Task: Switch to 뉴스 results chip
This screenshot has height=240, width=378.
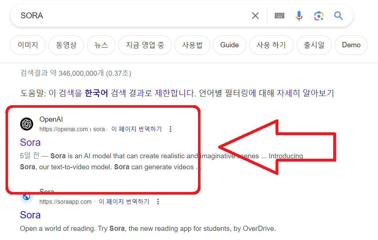Action: 101,45
